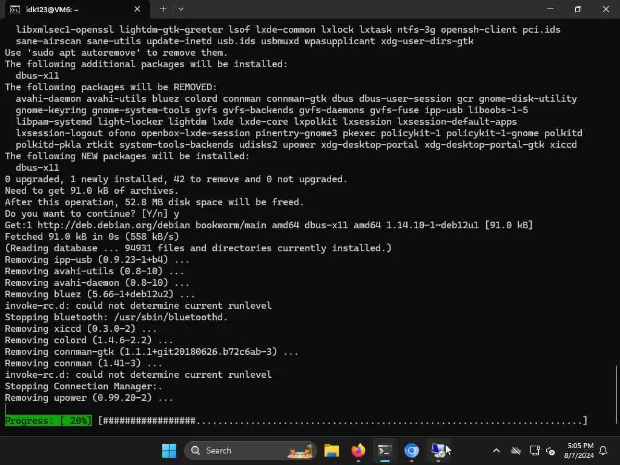The width and height of the screenshot is (620, 465).
Task: Open the Remote Desktop taskbar icon
Action: tap(438, 450)
